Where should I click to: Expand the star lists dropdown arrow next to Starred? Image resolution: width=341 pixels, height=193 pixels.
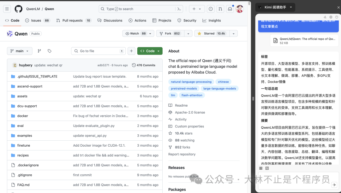click(234, 33)
